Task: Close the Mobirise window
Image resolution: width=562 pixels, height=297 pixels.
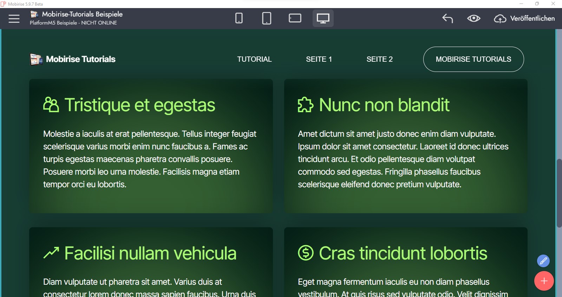Action: point(553,4)
